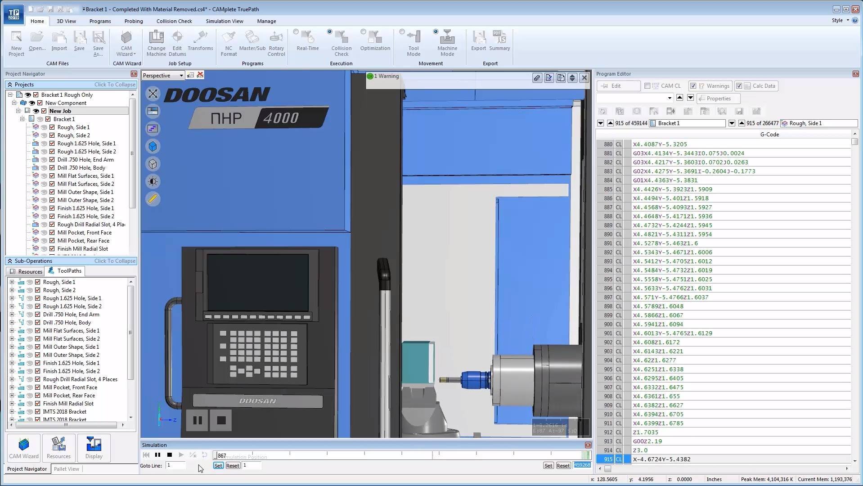Open the NC Format settings
Image resolution: width=863 pixels, height=486 pixels.
[x=229, y=43]
